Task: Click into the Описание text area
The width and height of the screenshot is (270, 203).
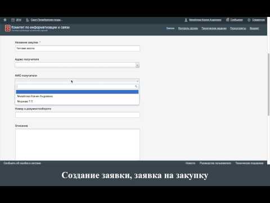Action: coord(78,144)
